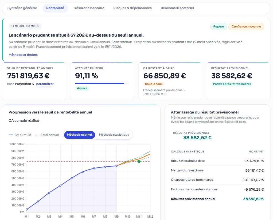Click Résultat prévisionnel annuel row label
The height and width of the screenshot is (220, 273).
coord(193,199)
